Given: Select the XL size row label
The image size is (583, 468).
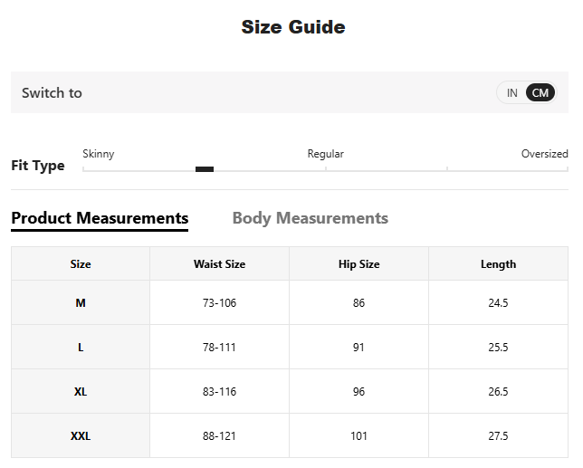Looking at the screenshot, I should (81, 392).
